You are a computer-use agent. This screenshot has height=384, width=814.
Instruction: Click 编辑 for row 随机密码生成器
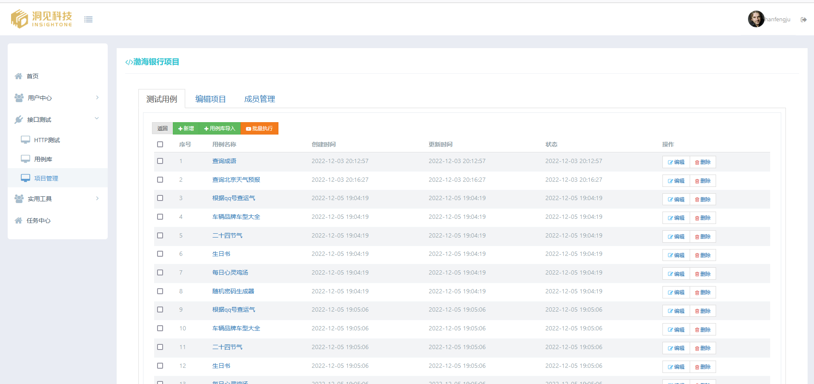point(676,292)
